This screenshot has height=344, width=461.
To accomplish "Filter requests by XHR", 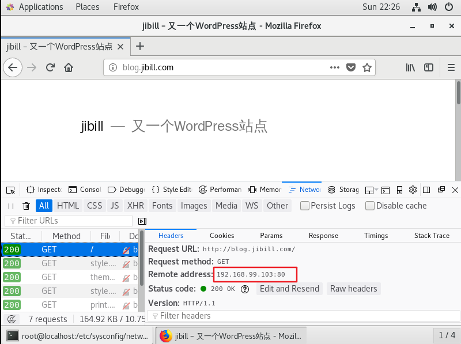I will tap(135, 206).
